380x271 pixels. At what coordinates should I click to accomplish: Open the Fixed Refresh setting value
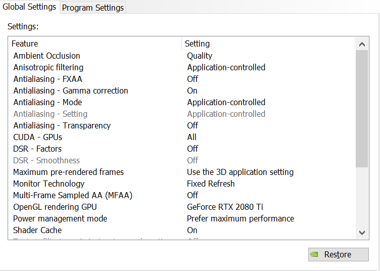211,184
